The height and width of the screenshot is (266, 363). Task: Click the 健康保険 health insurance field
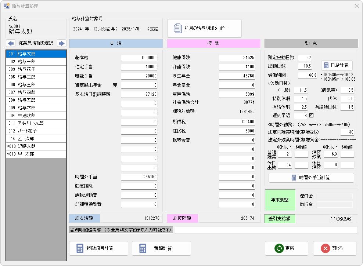click(237, 58)
